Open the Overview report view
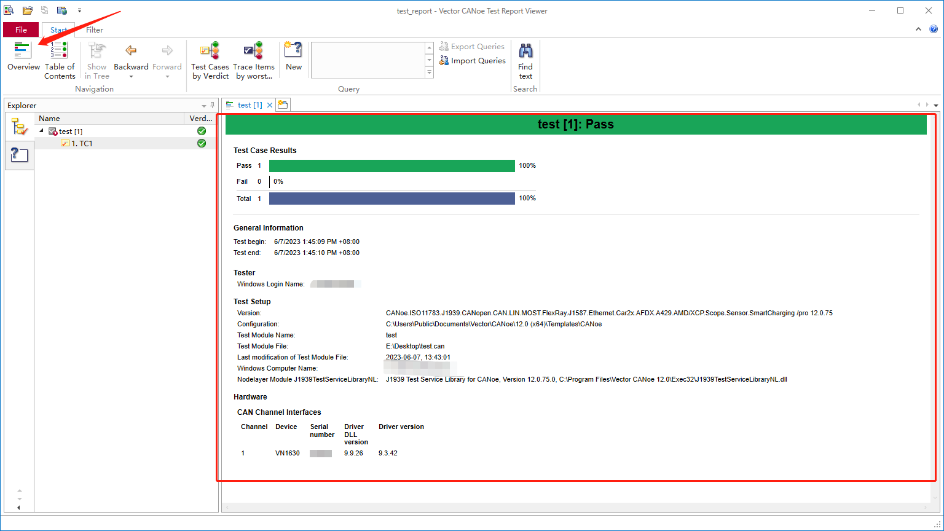The image size is (944, 531). click(x=23, y=57)
